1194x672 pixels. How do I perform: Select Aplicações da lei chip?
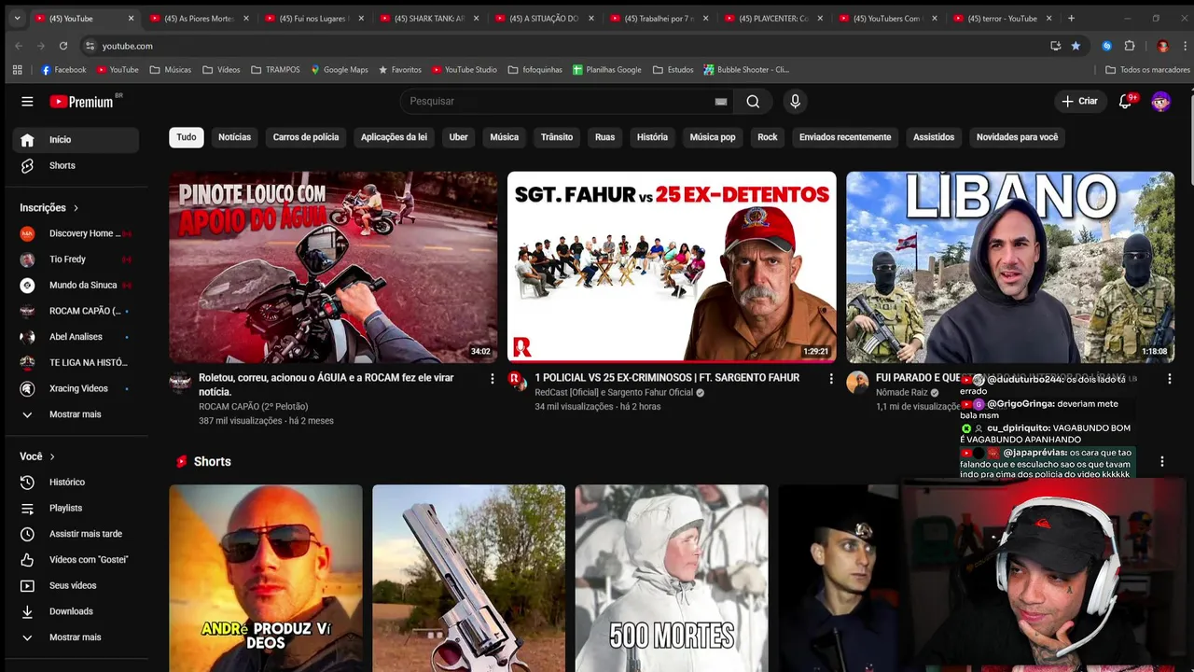click(x=394, y=137)
